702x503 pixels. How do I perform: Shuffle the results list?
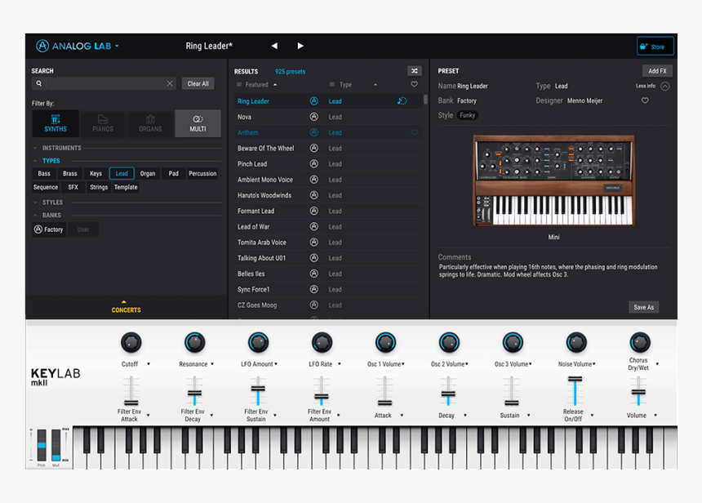[415, 71]
